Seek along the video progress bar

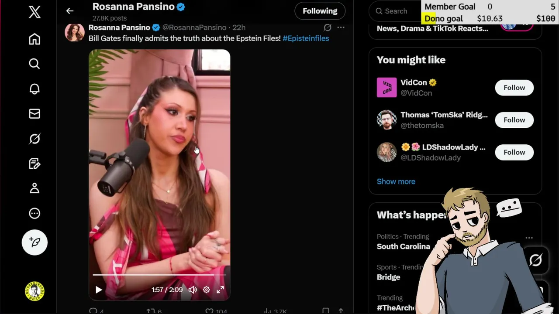click(159, 275)
